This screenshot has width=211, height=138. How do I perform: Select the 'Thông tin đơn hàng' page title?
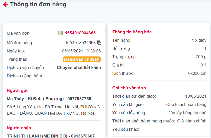point(38,5)
